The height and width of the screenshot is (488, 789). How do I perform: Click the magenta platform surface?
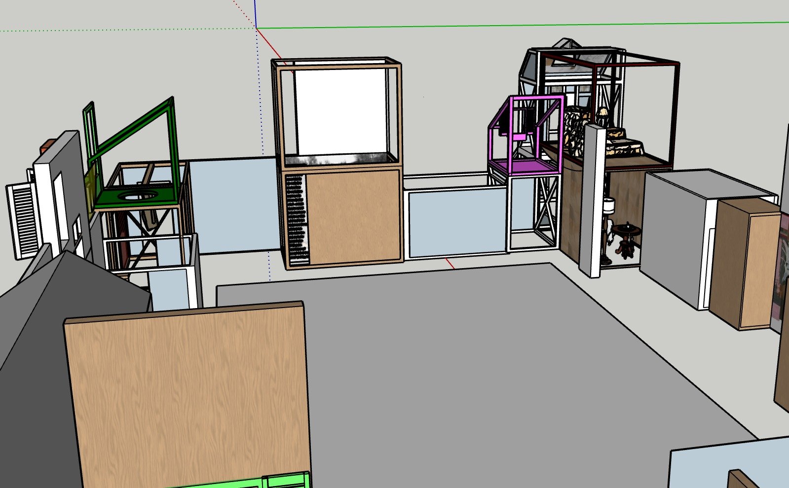coord(526,167)
